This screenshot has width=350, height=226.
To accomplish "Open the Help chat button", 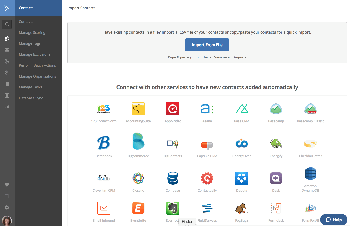I will tap(334, 220).
